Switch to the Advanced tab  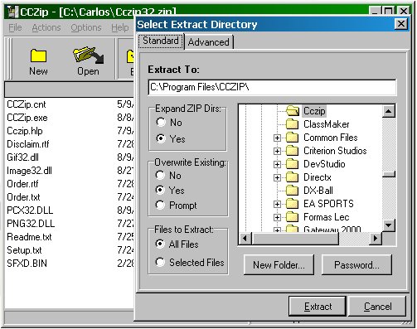click(x=209, y=42)
